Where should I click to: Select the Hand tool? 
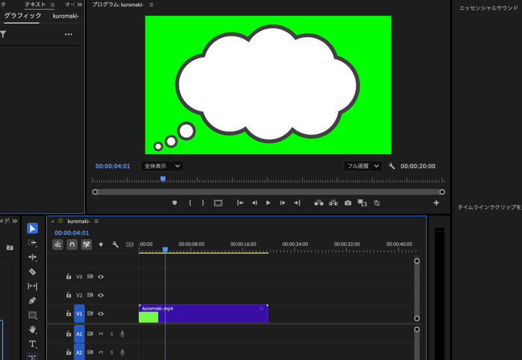(33, 329)
